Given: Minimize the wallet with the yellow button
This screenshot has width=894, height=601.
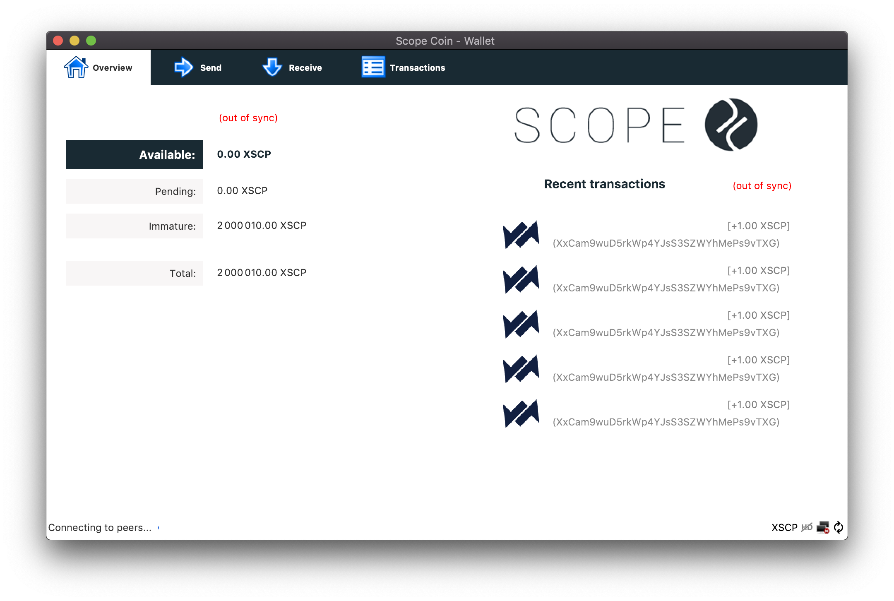Looking at the screenshot, I should coord(74,41).
